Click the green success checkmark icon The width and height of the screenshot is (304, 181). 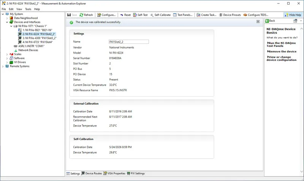pyautogui.click(x=71, y=22)
